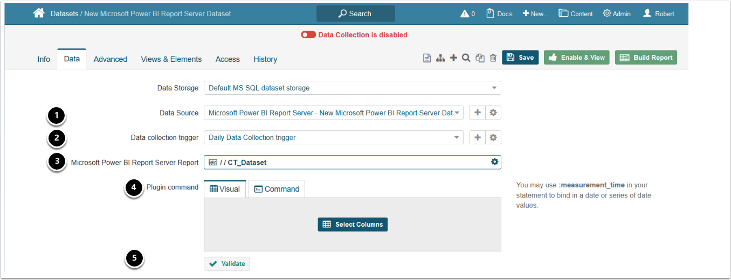Viewport: 731px width, 280px height.
Task: Switch to the Command plugin tab
Action: (277, 189)
